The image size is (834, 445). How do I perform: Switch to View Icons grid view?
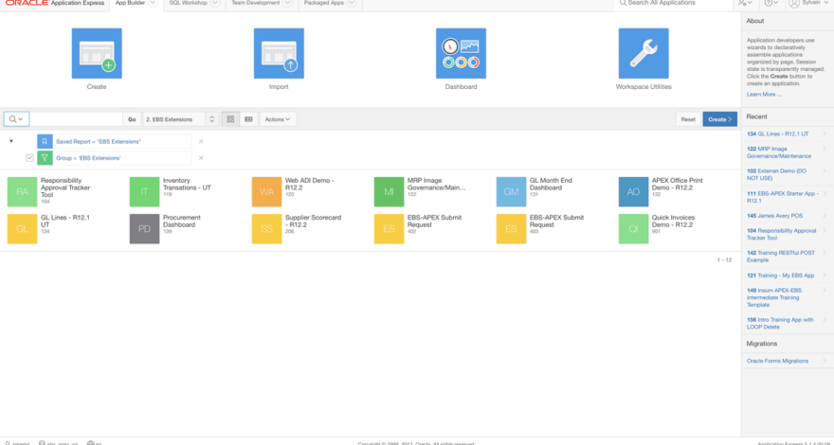point(230,119)
